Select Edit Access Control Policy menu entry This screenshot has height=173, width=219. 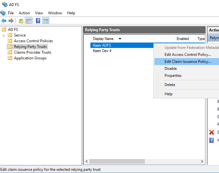point(187,55)
